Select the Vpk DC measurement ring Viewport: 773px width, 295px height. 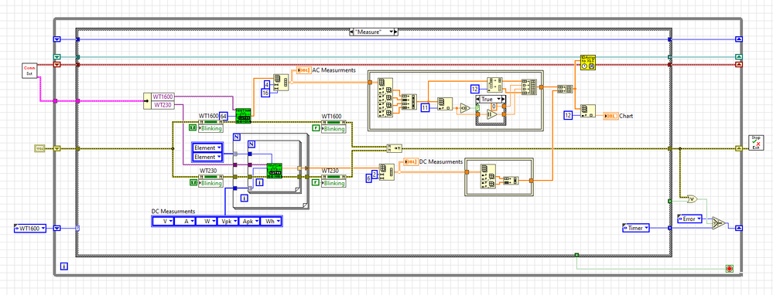coord(228,222)
